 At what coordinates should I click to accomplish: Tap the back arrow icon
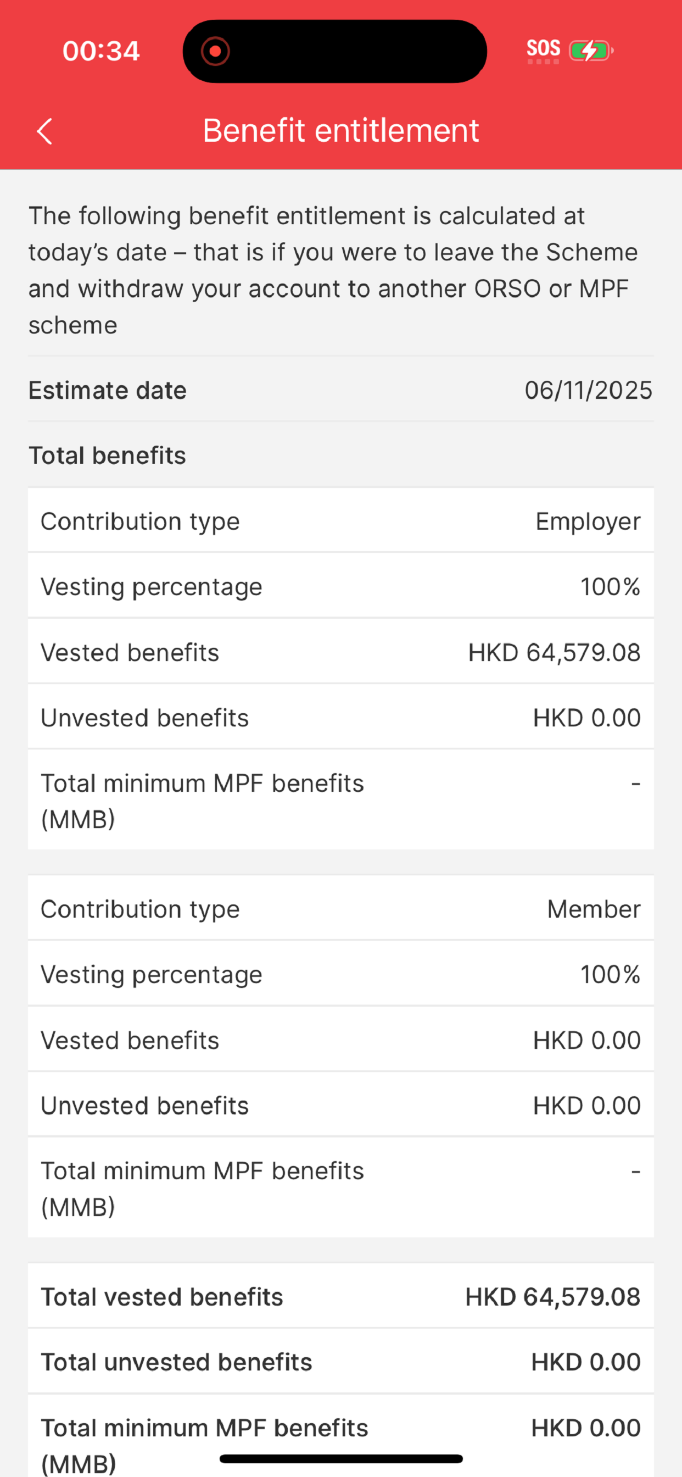[44, 131]
